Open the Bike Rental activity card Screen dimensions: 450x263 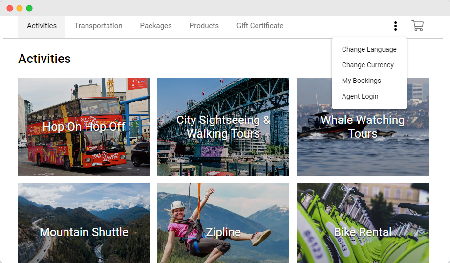[x=363, y=223]
